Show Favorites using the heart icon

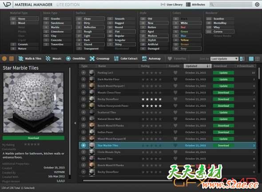(170, 59)
